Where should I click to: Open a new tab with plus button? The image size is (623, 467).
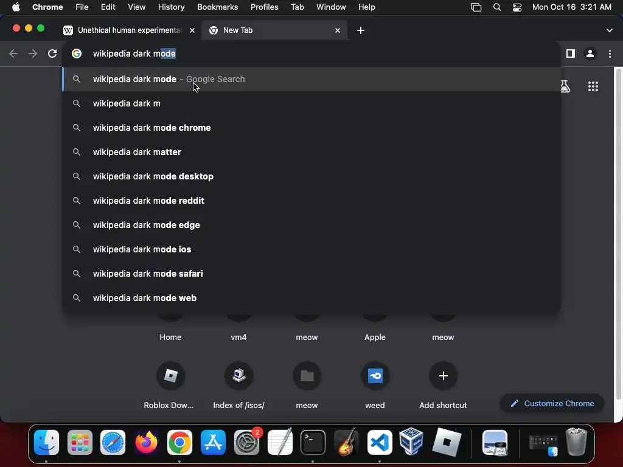(x=360, y=30)
